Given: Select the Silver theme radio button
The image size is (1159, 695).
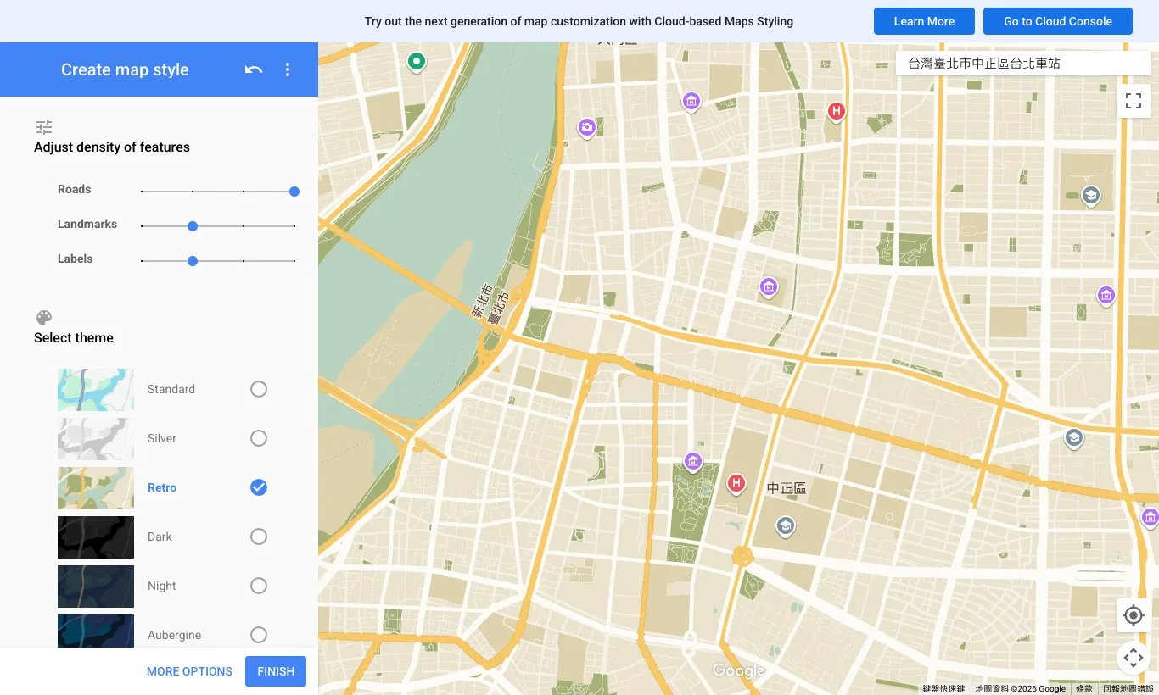Looking at the screenshot, I should (x=259, y=438).
